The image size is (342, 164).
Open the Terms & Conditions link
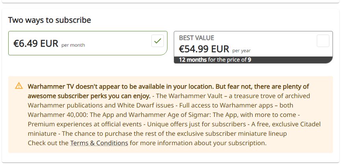click(x=99, y=143)
